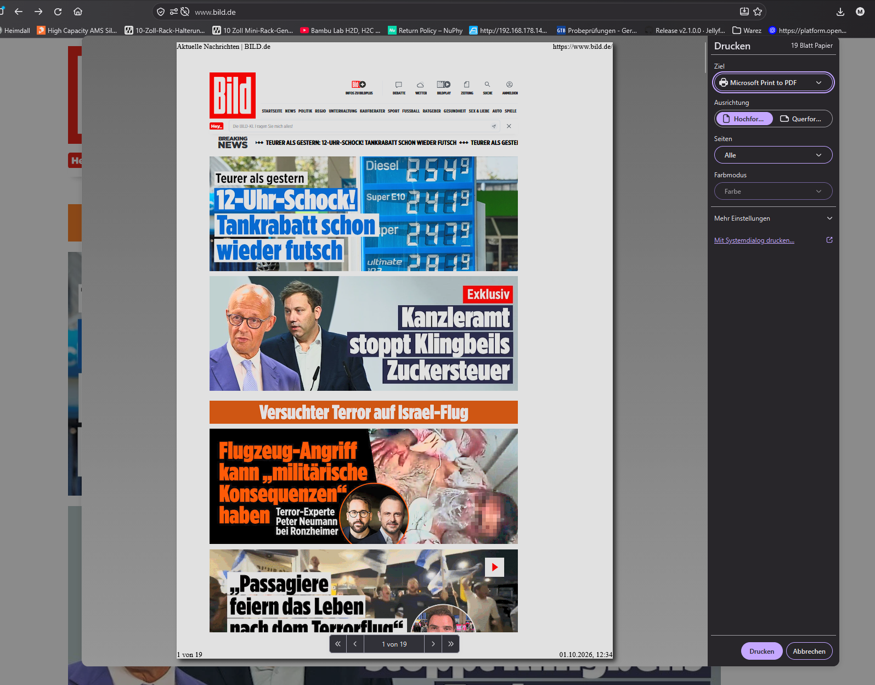The width and height of the screenshot is (875, 685).
Task: Go to next print preview page
Action: pyautogui.click(x=433, y=644)
